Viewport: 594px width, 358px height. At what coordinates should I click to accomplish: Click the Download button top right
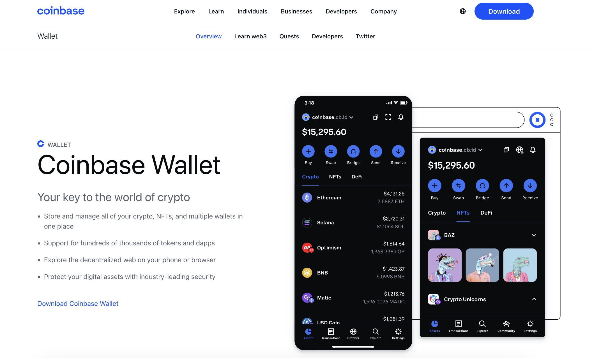(x=504, y=11)
